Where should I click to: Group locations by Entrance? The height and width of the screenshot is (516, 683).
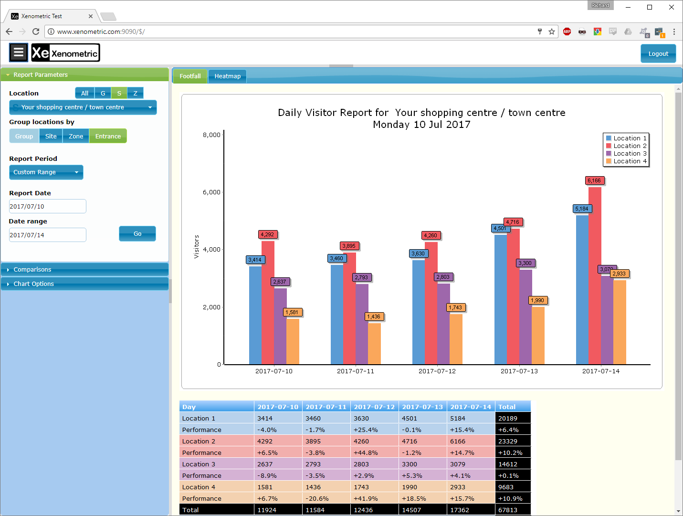point(108,136)
